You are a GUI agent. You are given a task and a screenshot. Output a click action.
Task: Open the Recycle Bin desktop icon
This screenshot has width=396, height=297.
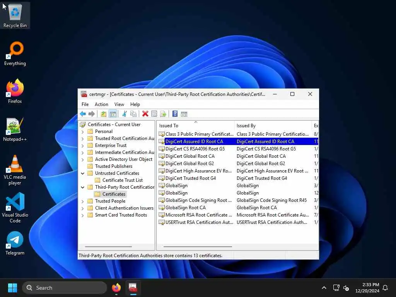pyautogui.click(x=15, y=15)
